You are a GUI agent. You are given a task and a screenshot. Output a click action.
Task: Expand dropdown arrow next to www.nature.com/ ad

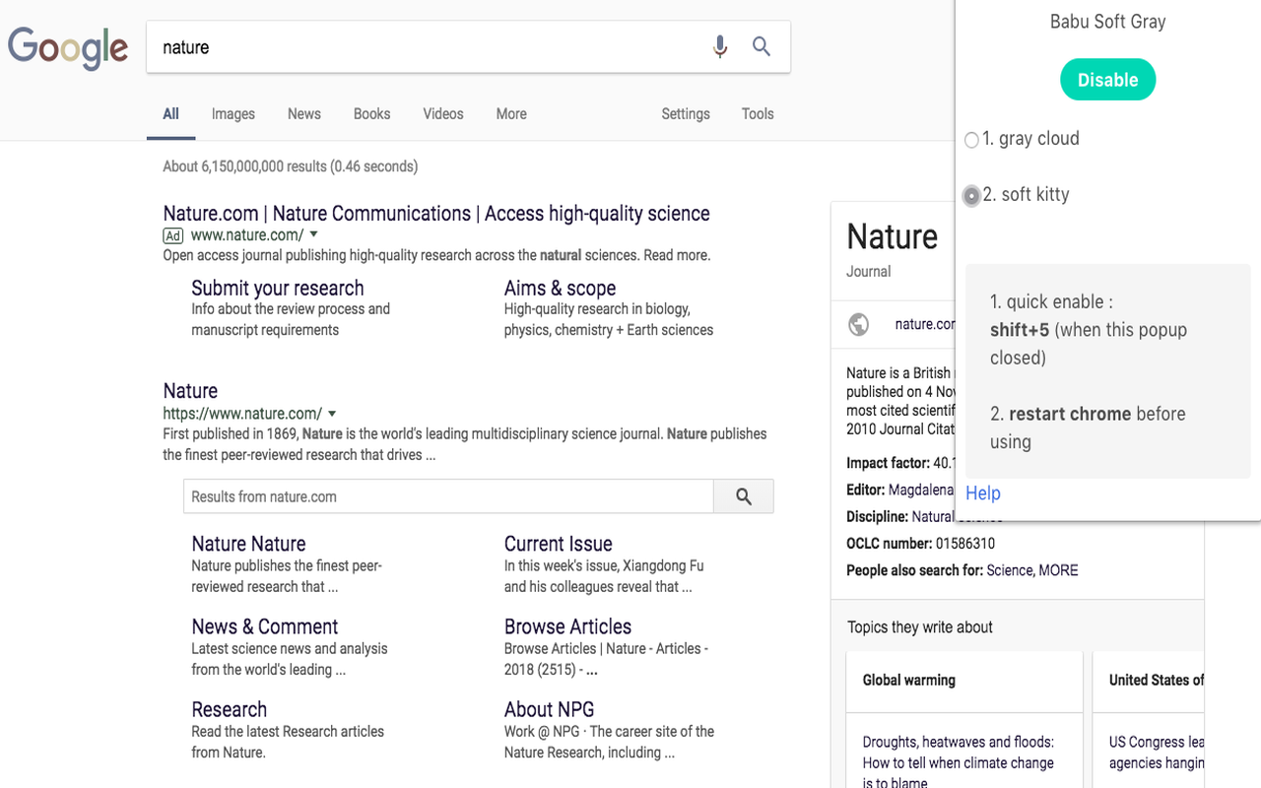coord(314,234)
